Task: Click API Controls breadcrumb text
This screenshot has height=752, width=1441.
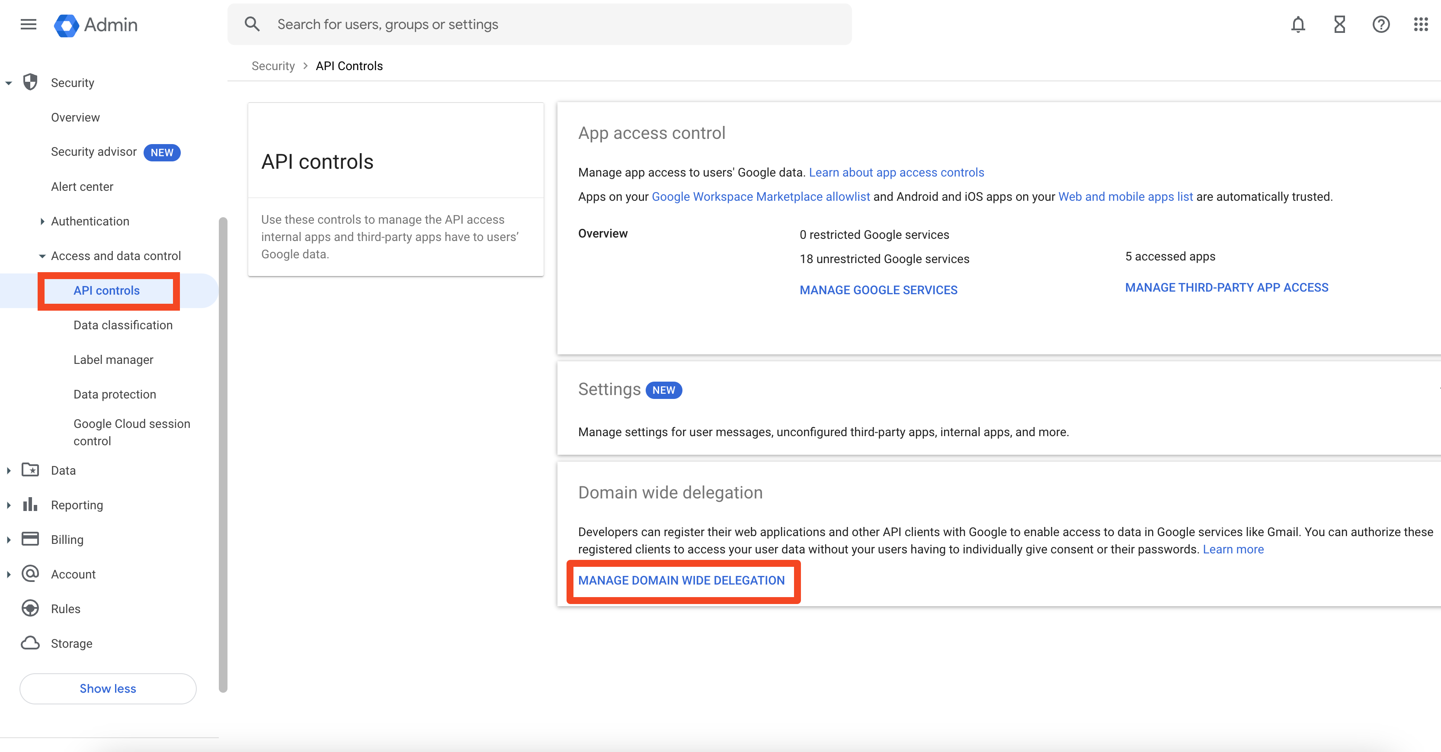Action: tap(349, 66)
